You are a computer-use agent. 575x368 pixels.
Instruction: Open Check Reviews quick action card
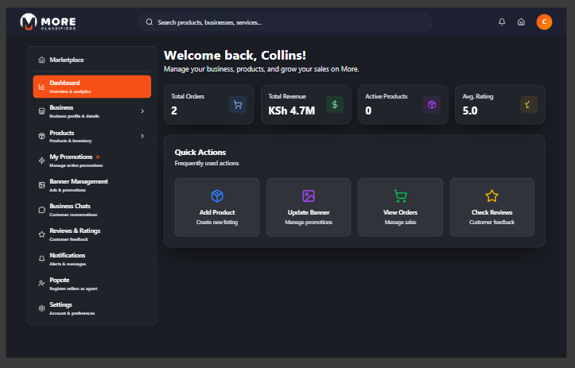click(491, 207)
